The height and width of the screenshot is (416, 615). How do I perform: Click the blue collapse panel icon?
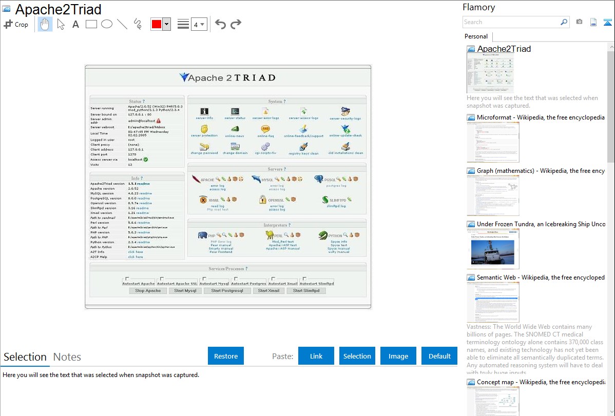pyautogui.click(x=607, y=22)
